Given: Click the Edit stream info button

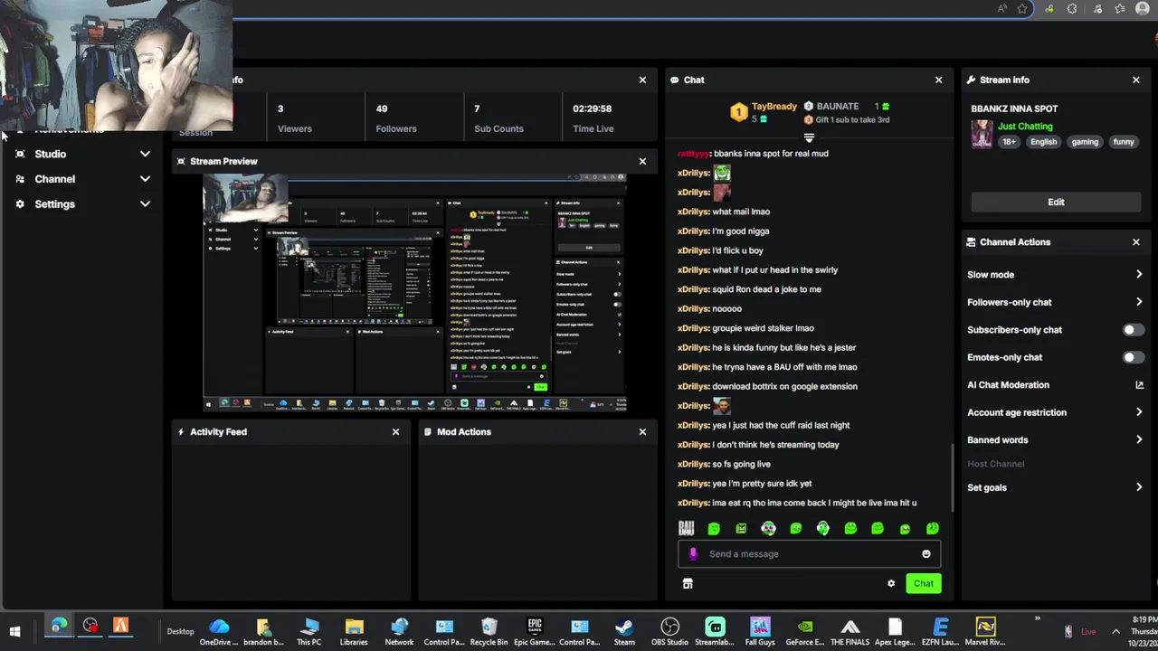Looking at the screenshot, I should [x=1056, y=203].
